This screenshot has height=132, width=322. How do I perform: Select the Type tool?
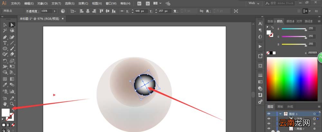(x=5, y=43)
